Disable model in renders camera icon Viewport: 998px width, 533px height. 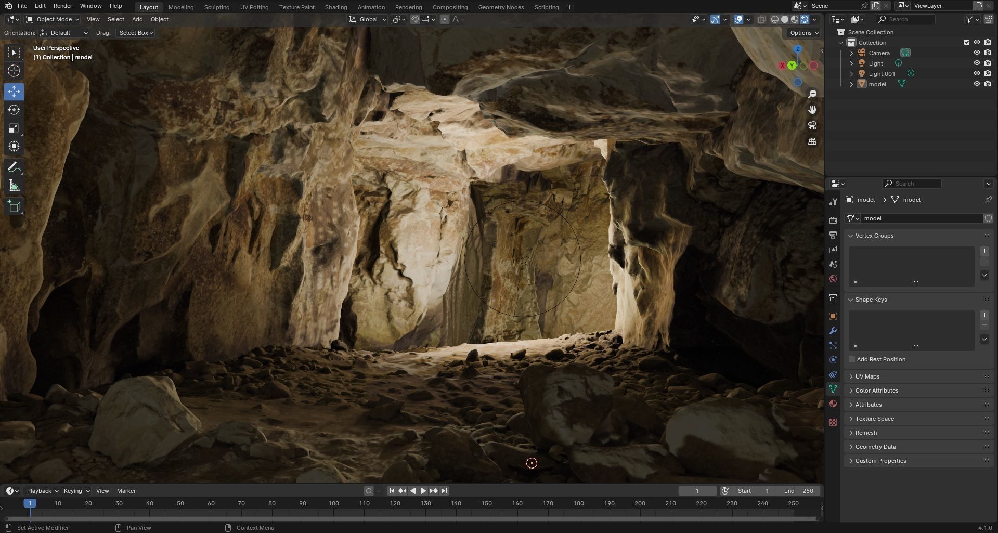[x=987, y=84]
